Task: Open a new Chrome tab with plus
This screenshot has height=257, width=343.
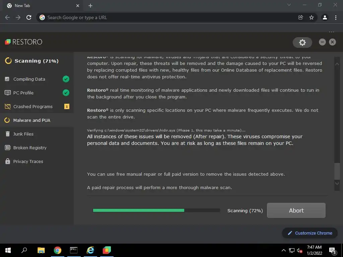Action: tap(90, 6)
